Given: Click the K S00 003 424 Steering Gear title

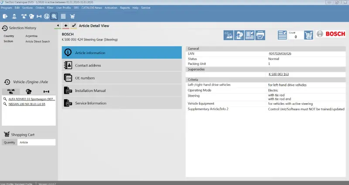Looking at the screenshot, I should click(x=90, y=40).
